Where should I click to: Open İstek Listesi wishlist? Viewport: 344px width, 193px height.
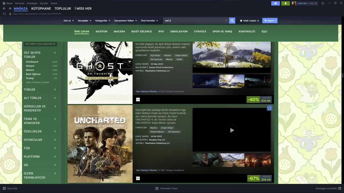coord(249,21)
